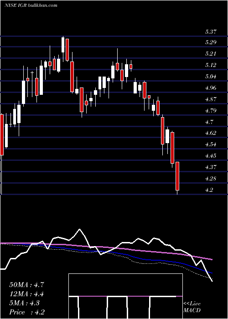Click the 4.28 price axis label

pos(211,179)
